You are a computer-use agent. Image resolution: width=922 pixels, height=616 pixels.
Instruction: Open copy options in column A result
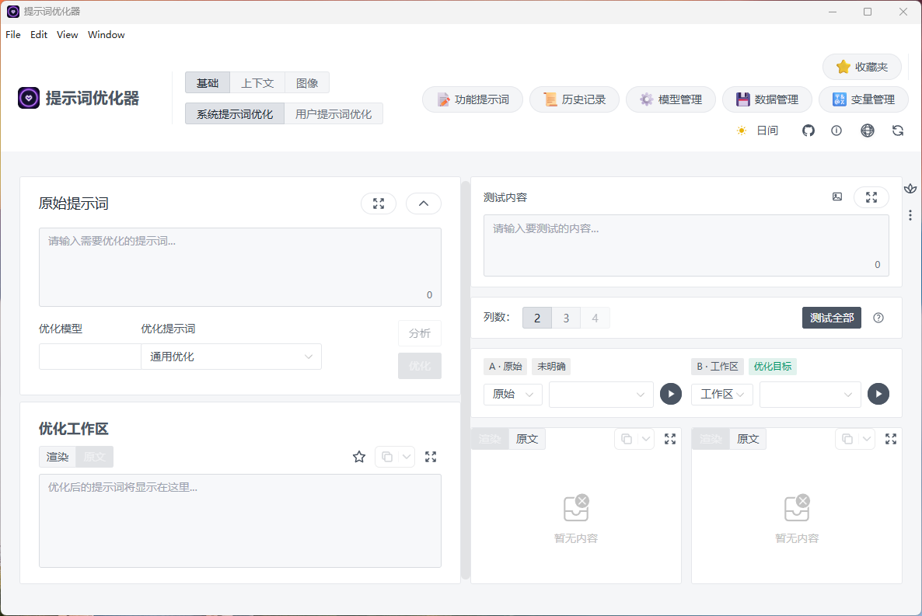(646, 439)
